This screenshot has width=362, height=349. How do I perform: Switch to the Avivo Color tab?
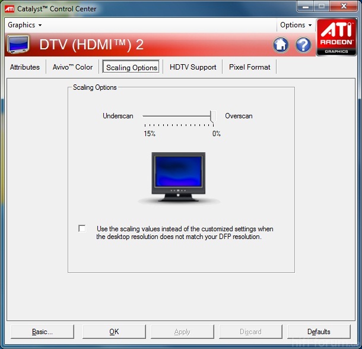(72, 67)
